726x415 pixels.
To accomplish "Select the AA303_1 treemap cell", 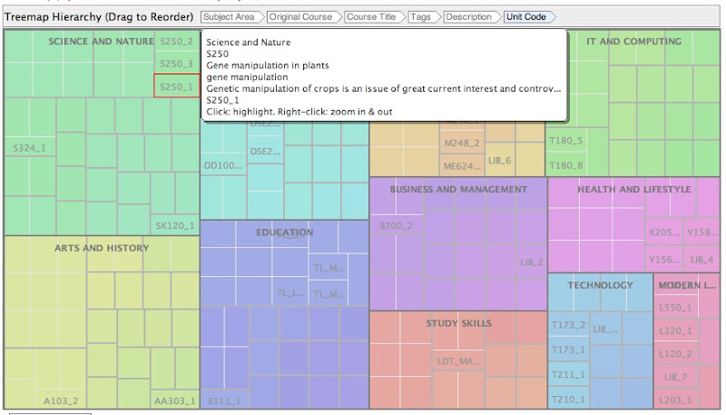I will 173,400.
